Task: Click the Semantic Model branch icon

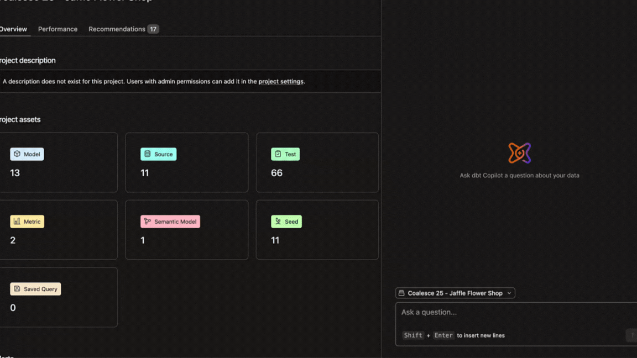Action: [148, 221]
